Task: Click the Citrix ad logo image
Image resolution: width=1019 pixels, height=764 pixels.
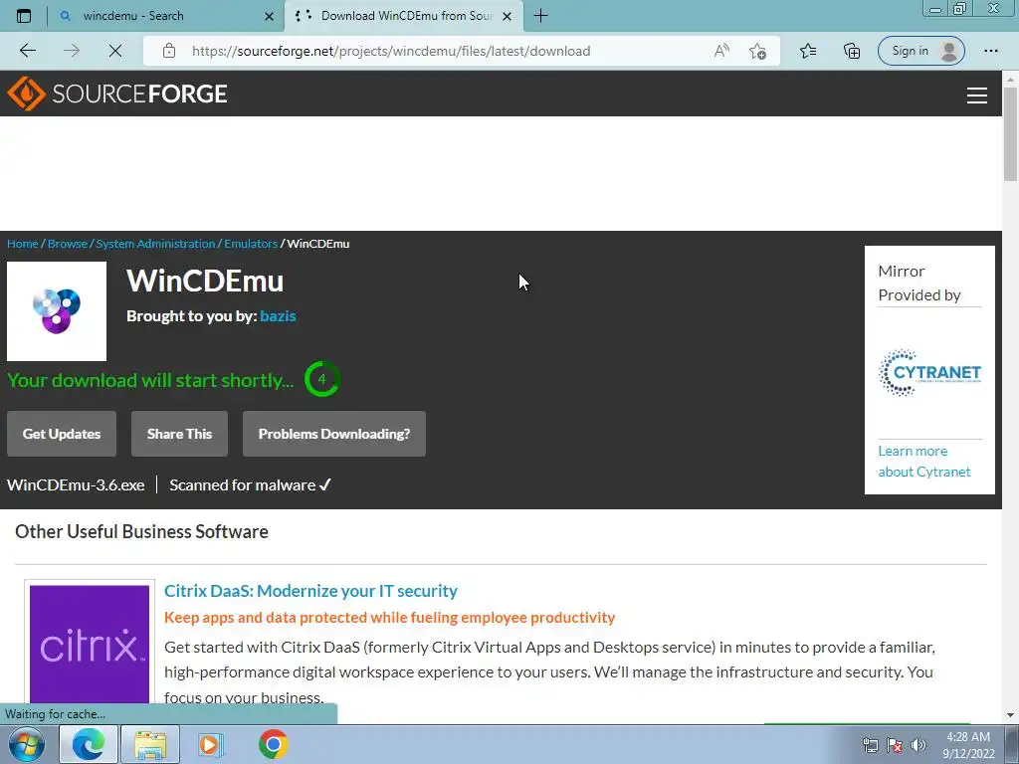Action: [x=90, y=644]
